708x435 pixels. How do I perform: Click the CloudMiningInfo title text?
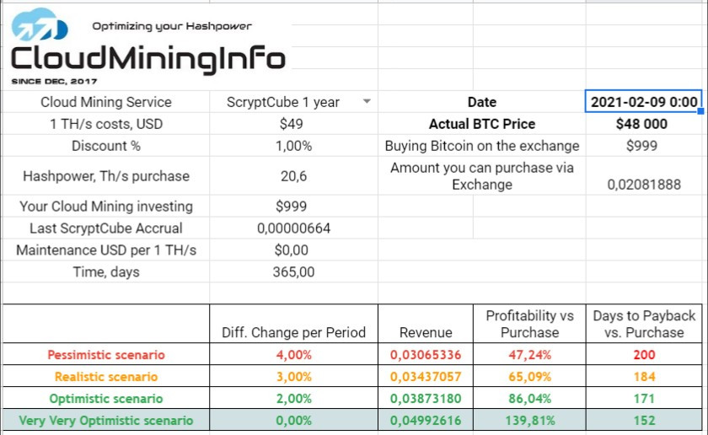tap(148, 59)
